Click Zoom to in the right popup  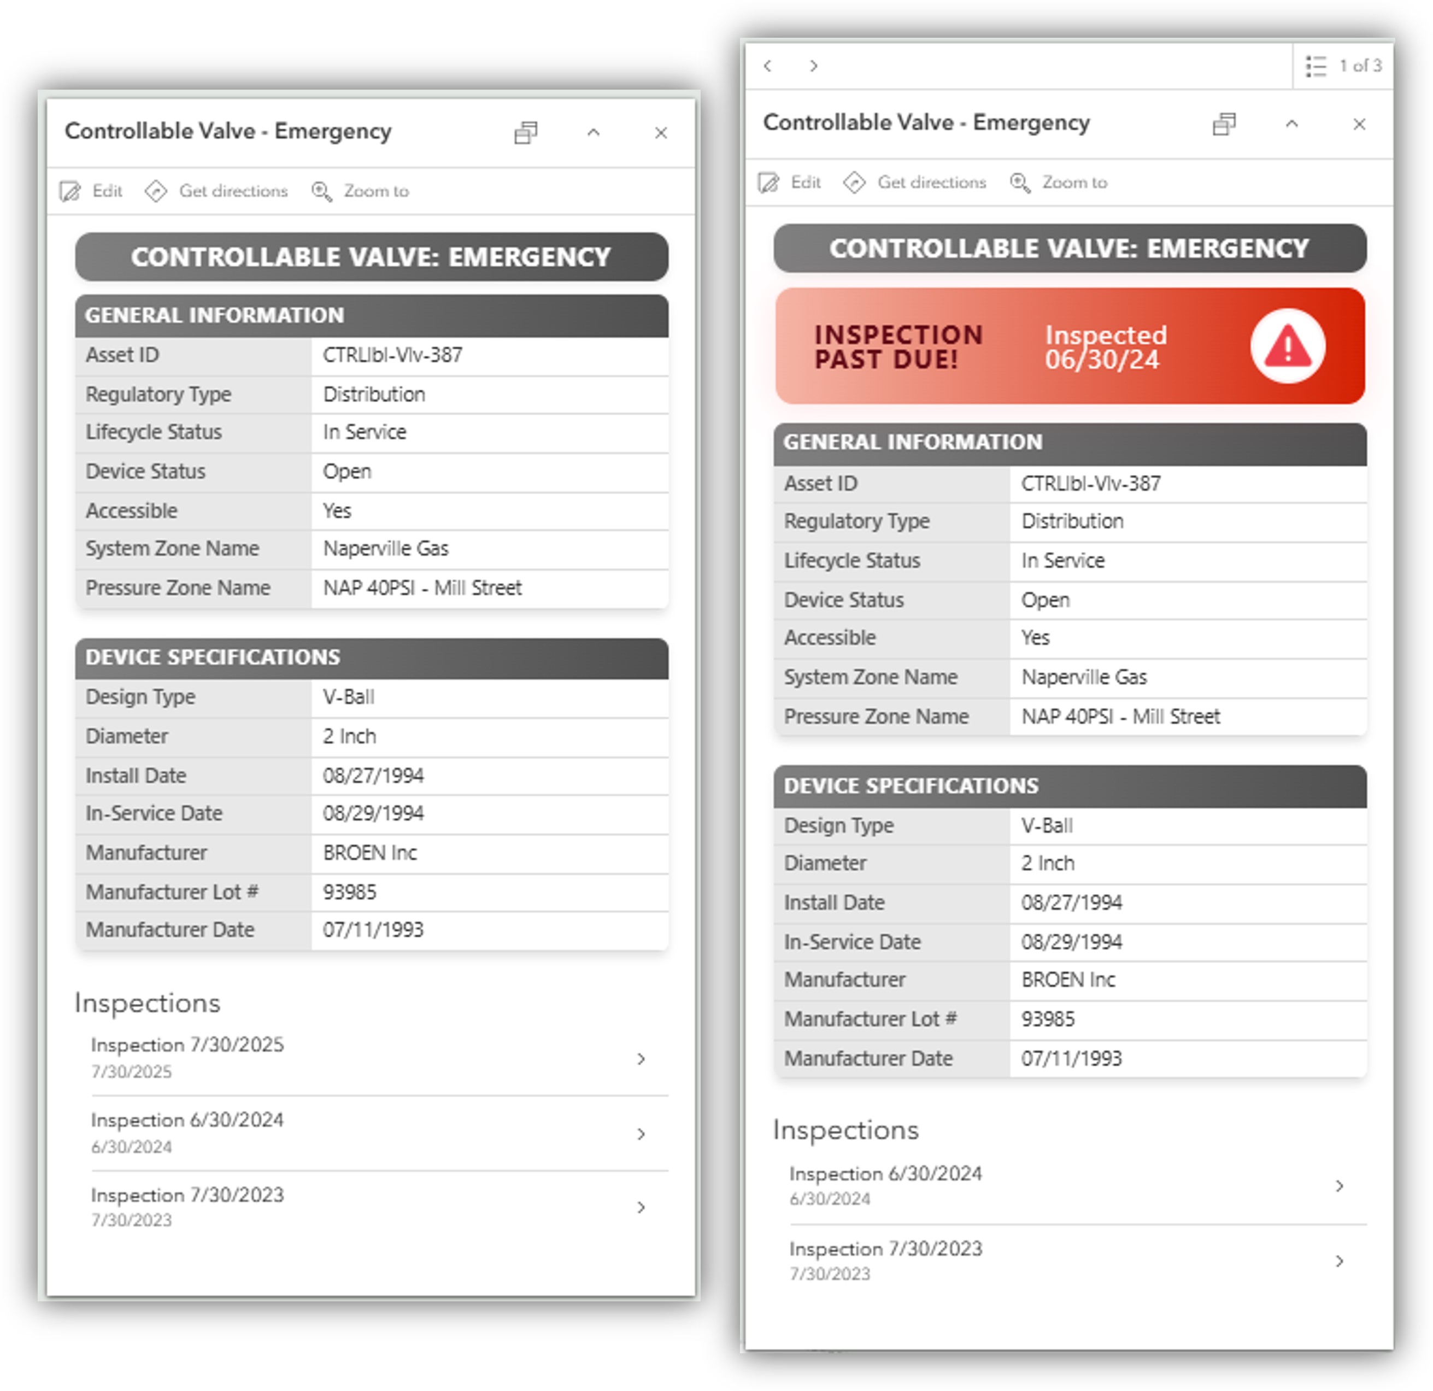[x=1059, y=182]
